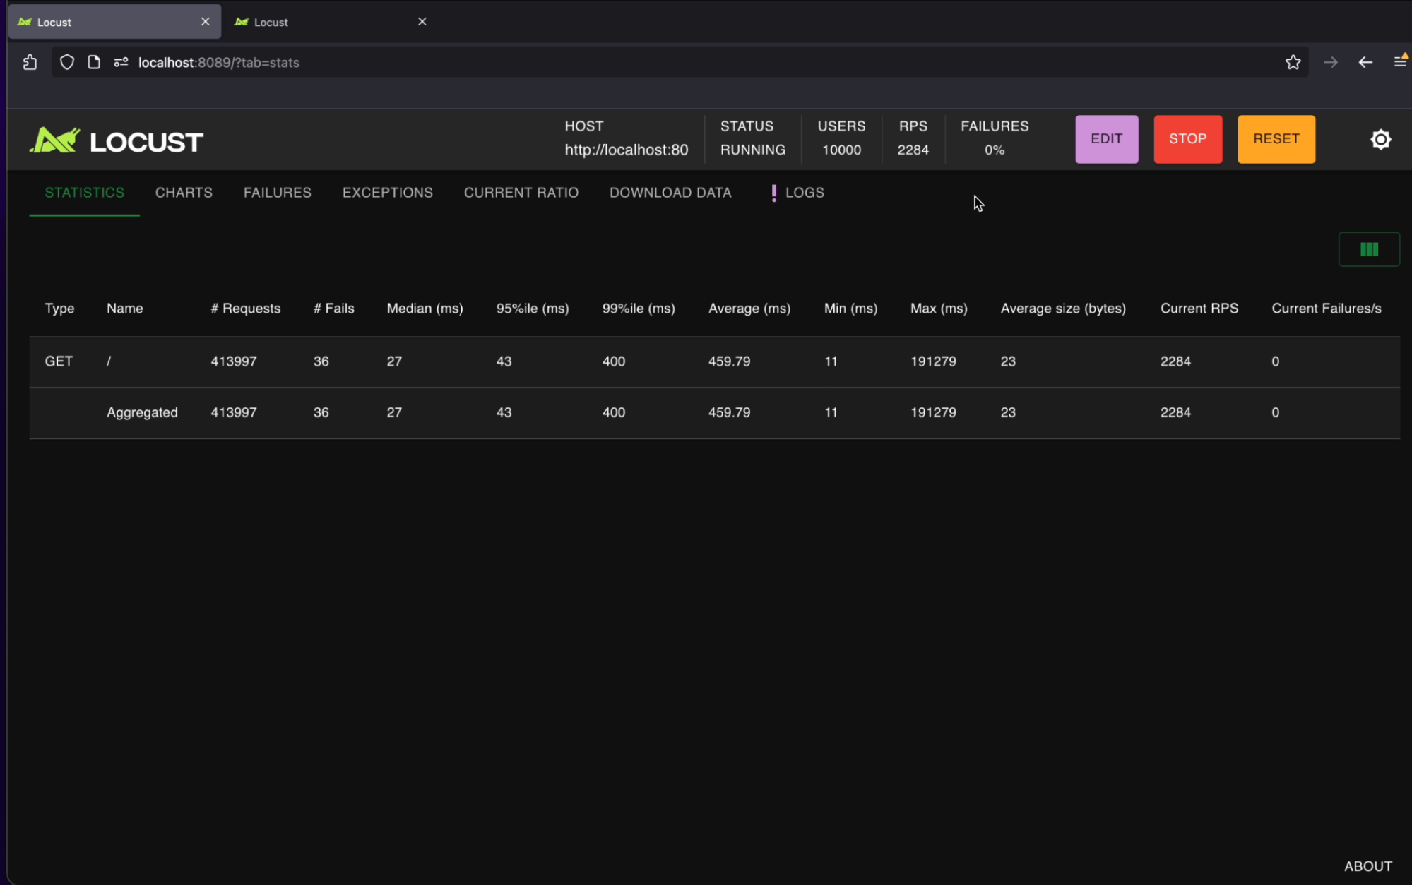
Task: Sort by the 95%ile (ms) column header
Action: click(x=533, y=309)
